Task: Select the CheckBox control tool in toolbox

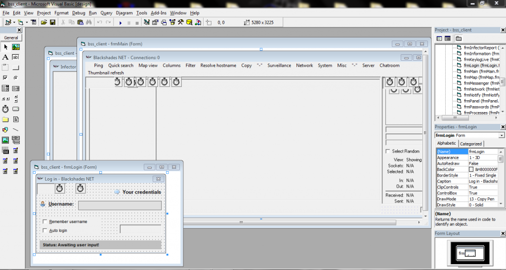Action: pos(5,78)
